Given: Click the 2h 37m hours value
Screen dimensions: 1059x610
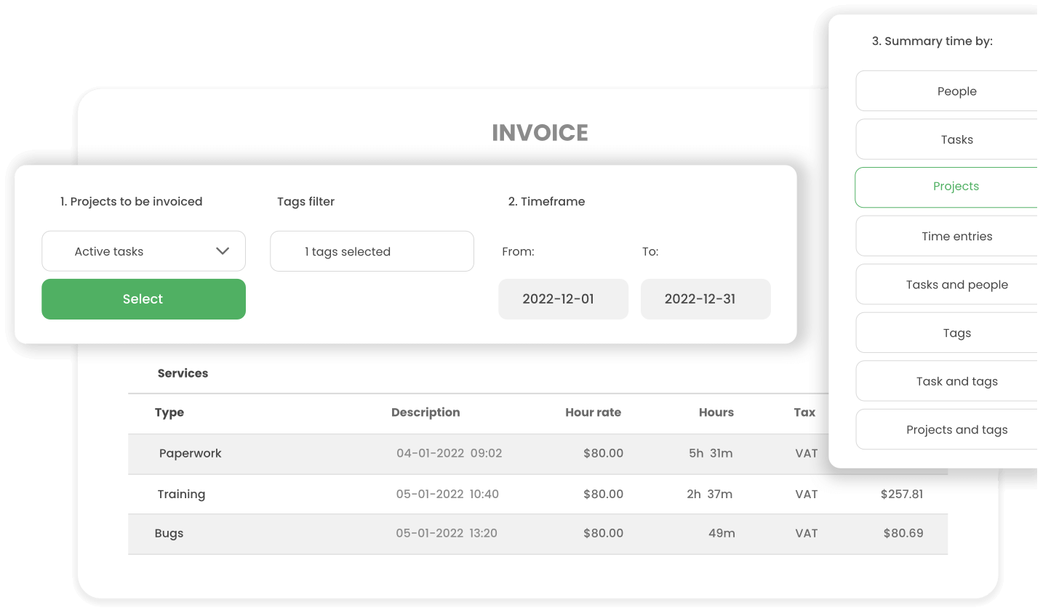Looking at the screenshot, I should pyautogui.click(x=709, y=494).
